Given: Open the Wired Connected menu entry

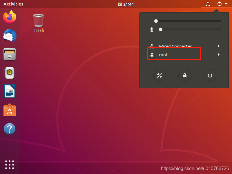Looking at the screenshot, I should (x=184, y=46).
